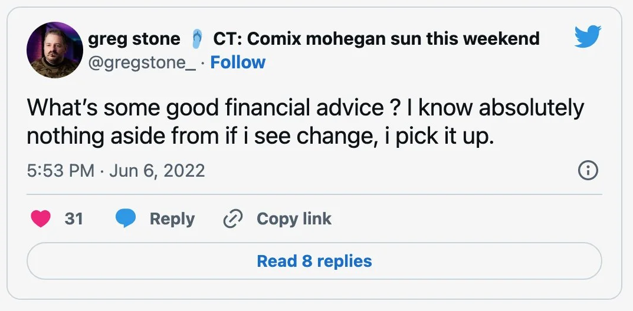Click the blue reply speech bubble icon
This screenshot has width=633, height=311.
coord(126,219)
